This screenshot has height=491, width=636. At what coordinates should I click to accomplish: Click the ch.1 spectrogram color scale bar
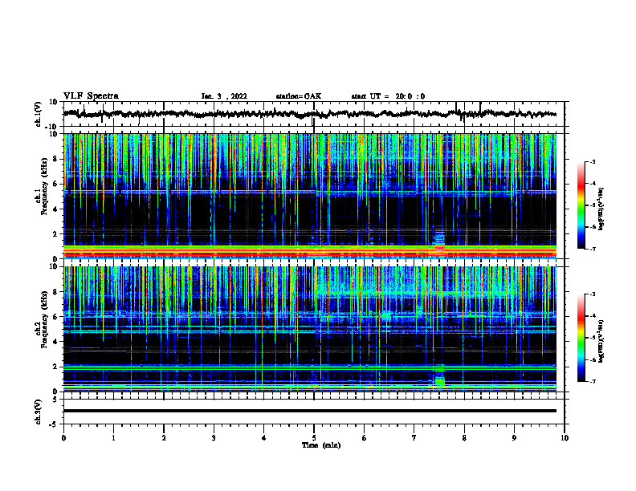(581, 205)
